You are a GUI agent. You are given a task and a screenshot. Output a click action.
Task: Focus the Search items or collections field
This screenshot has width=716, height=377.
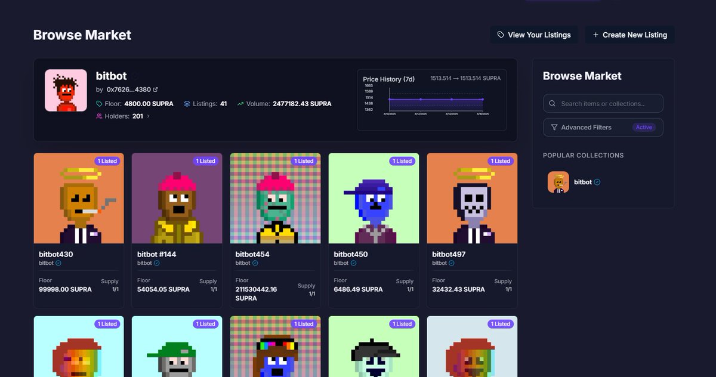(603, 103)
